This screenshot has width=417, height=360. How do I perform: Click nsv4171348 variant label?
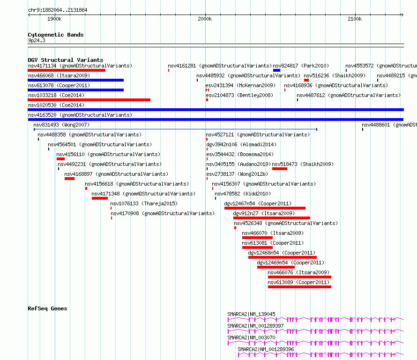[x=143, y=194]
